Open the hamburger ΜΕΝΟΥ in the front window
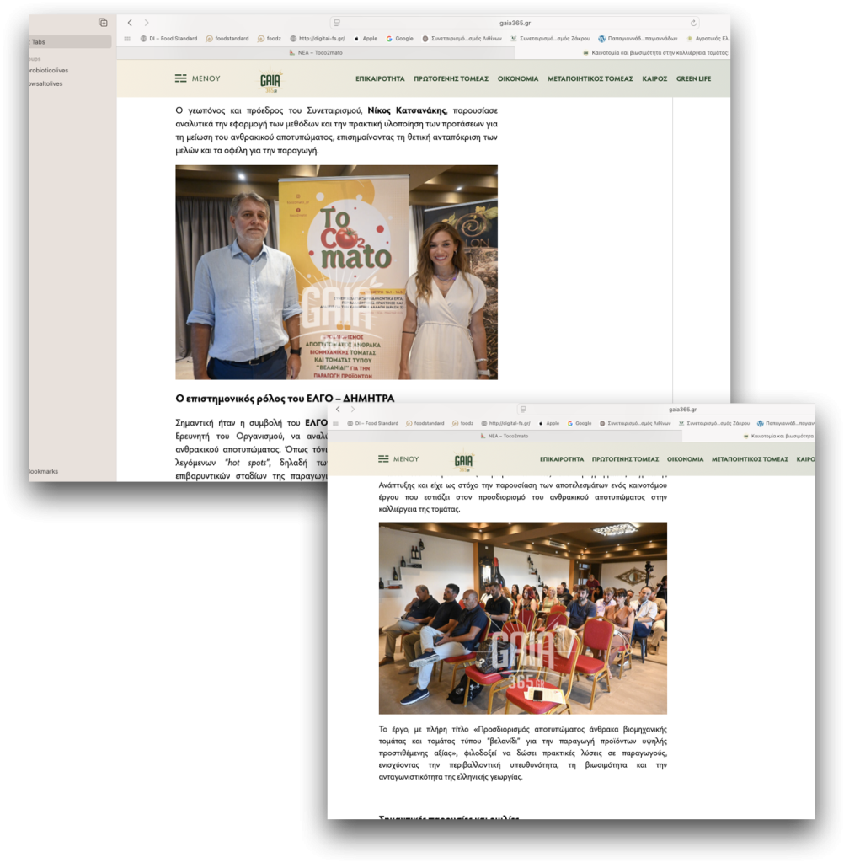 click(398, 459)
